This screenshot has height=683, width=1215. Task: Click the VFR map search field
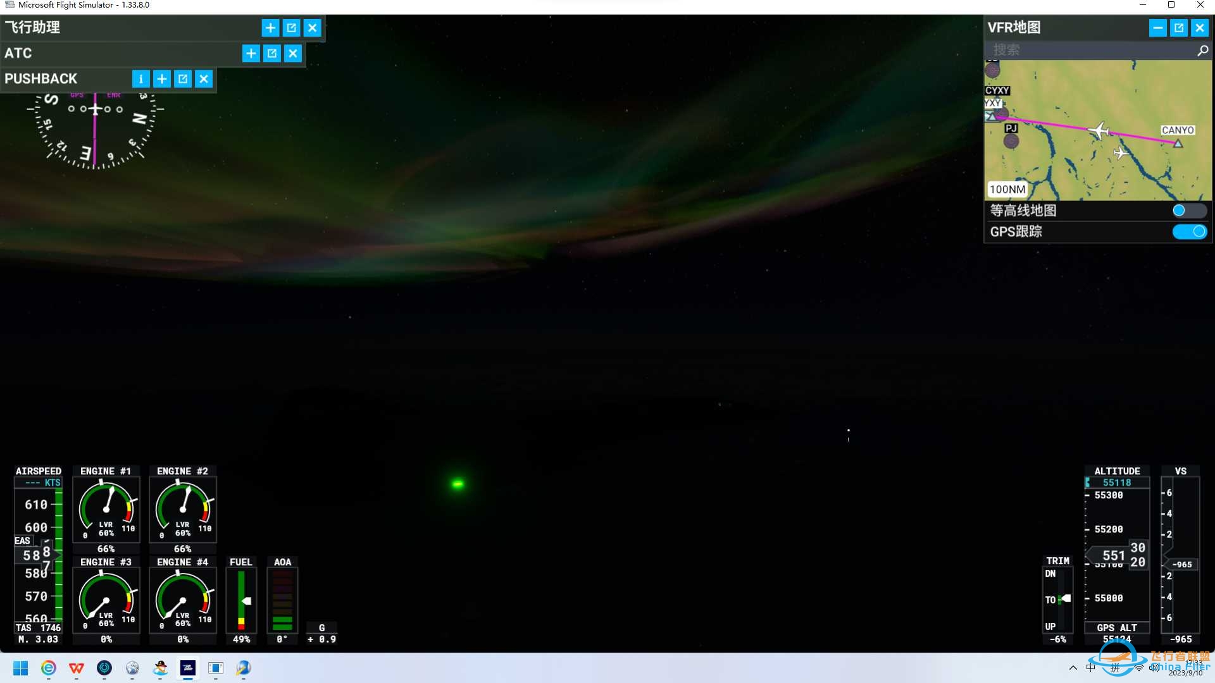point(1088,50)
